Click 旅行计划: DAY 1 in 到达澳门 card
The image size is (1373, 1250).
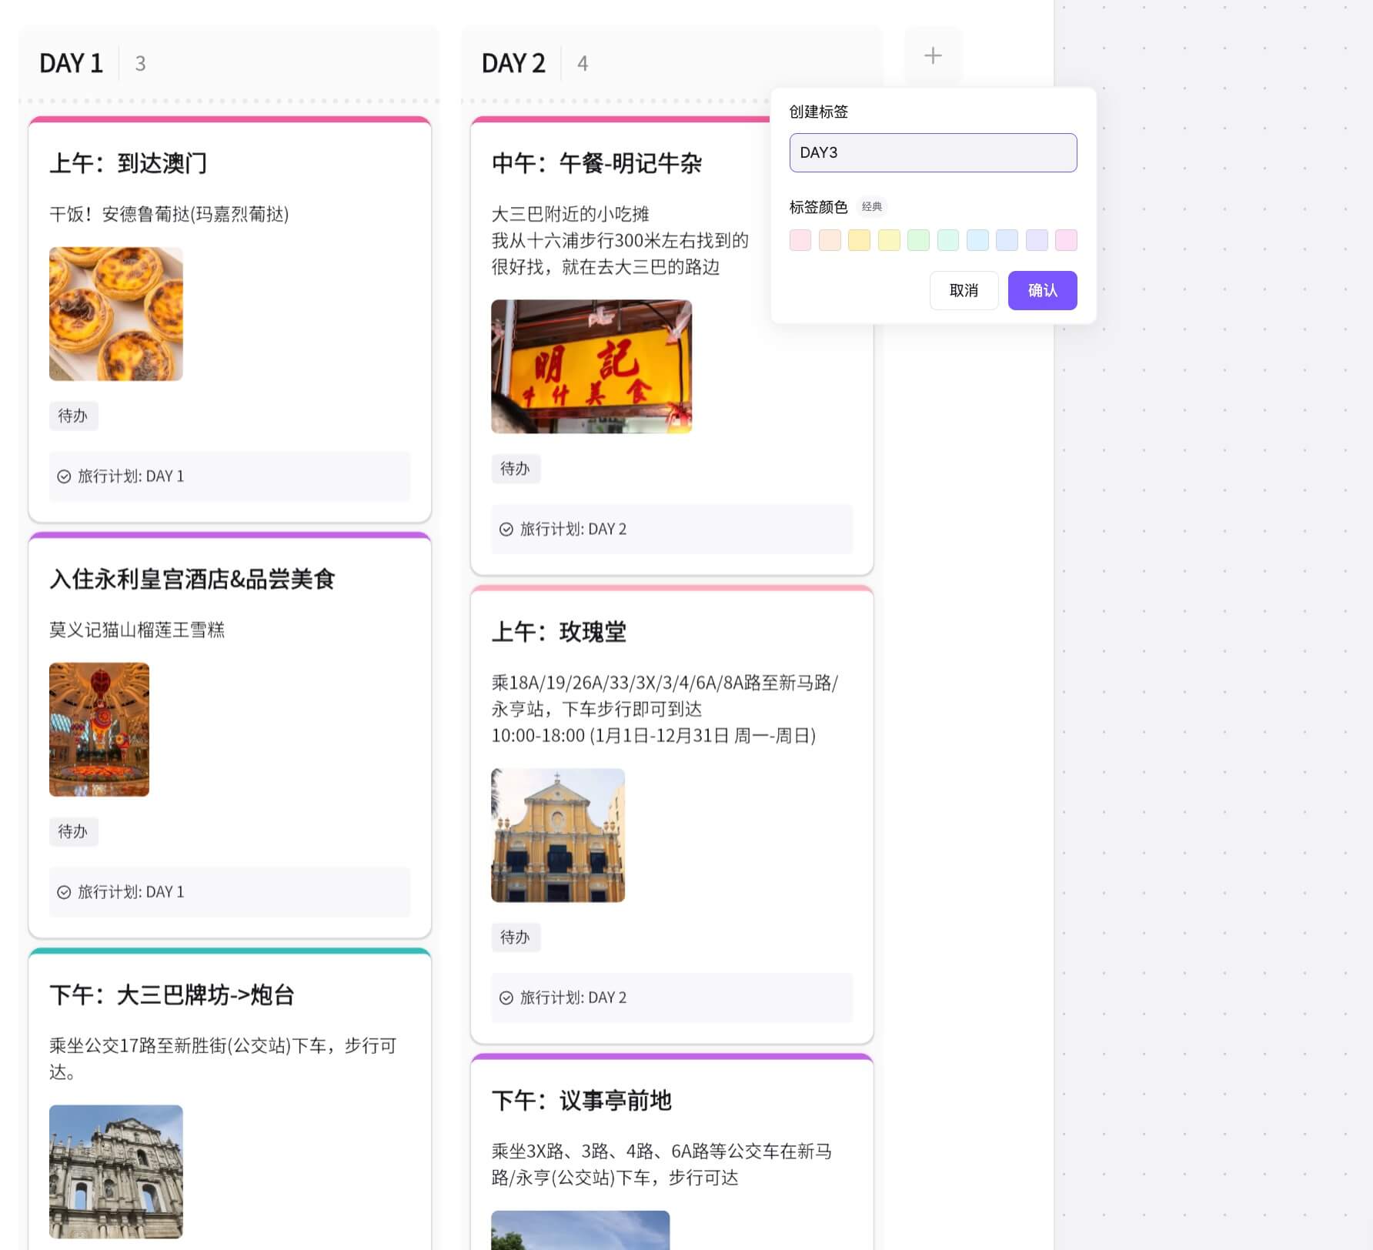point(229,476)
